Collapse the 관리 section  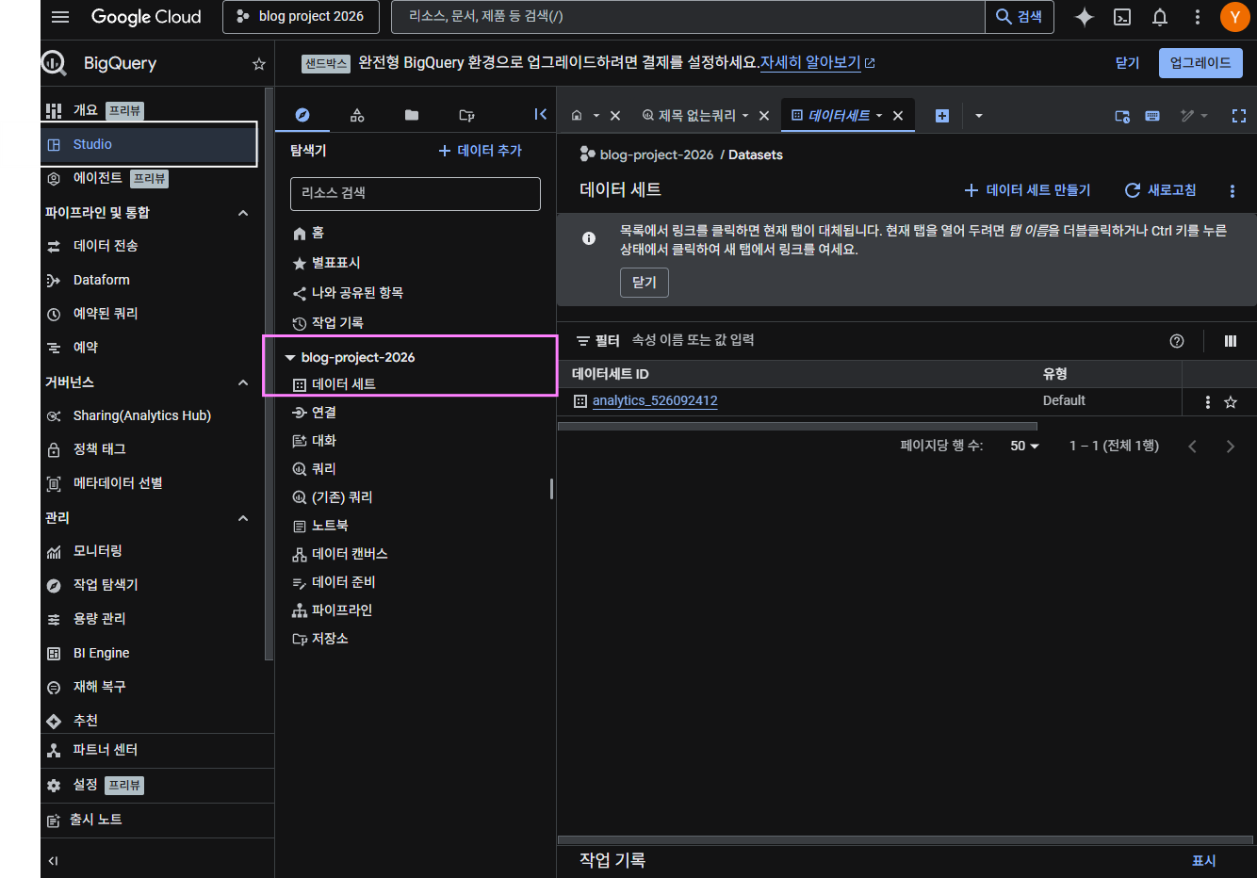[x=243, y=518]
